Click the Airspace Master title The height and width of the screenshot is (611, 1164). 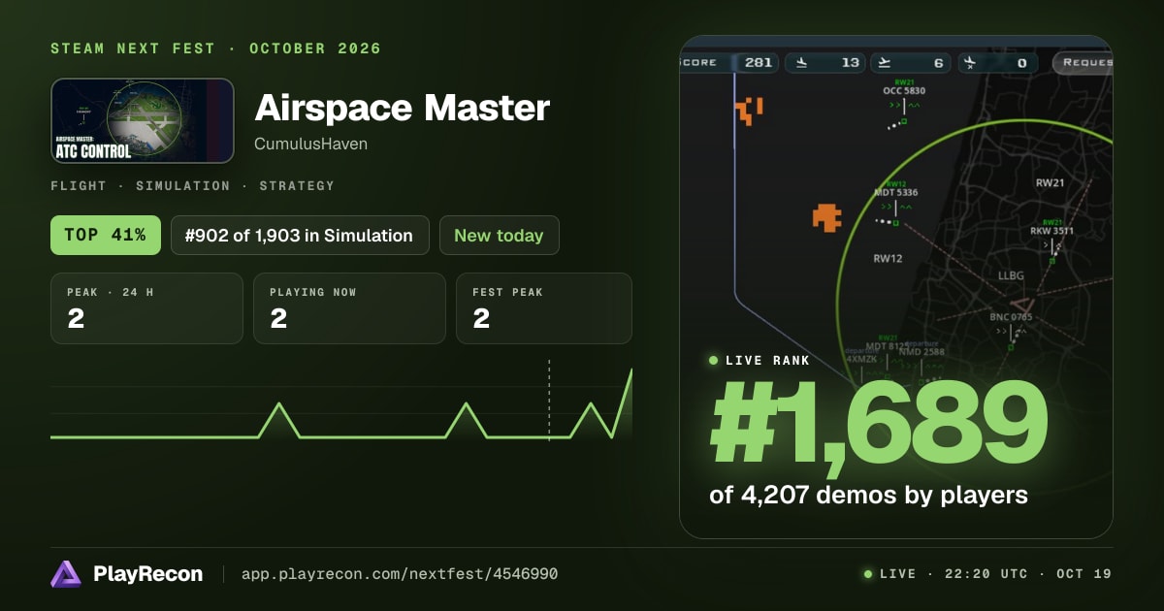(x=403, y=108)
